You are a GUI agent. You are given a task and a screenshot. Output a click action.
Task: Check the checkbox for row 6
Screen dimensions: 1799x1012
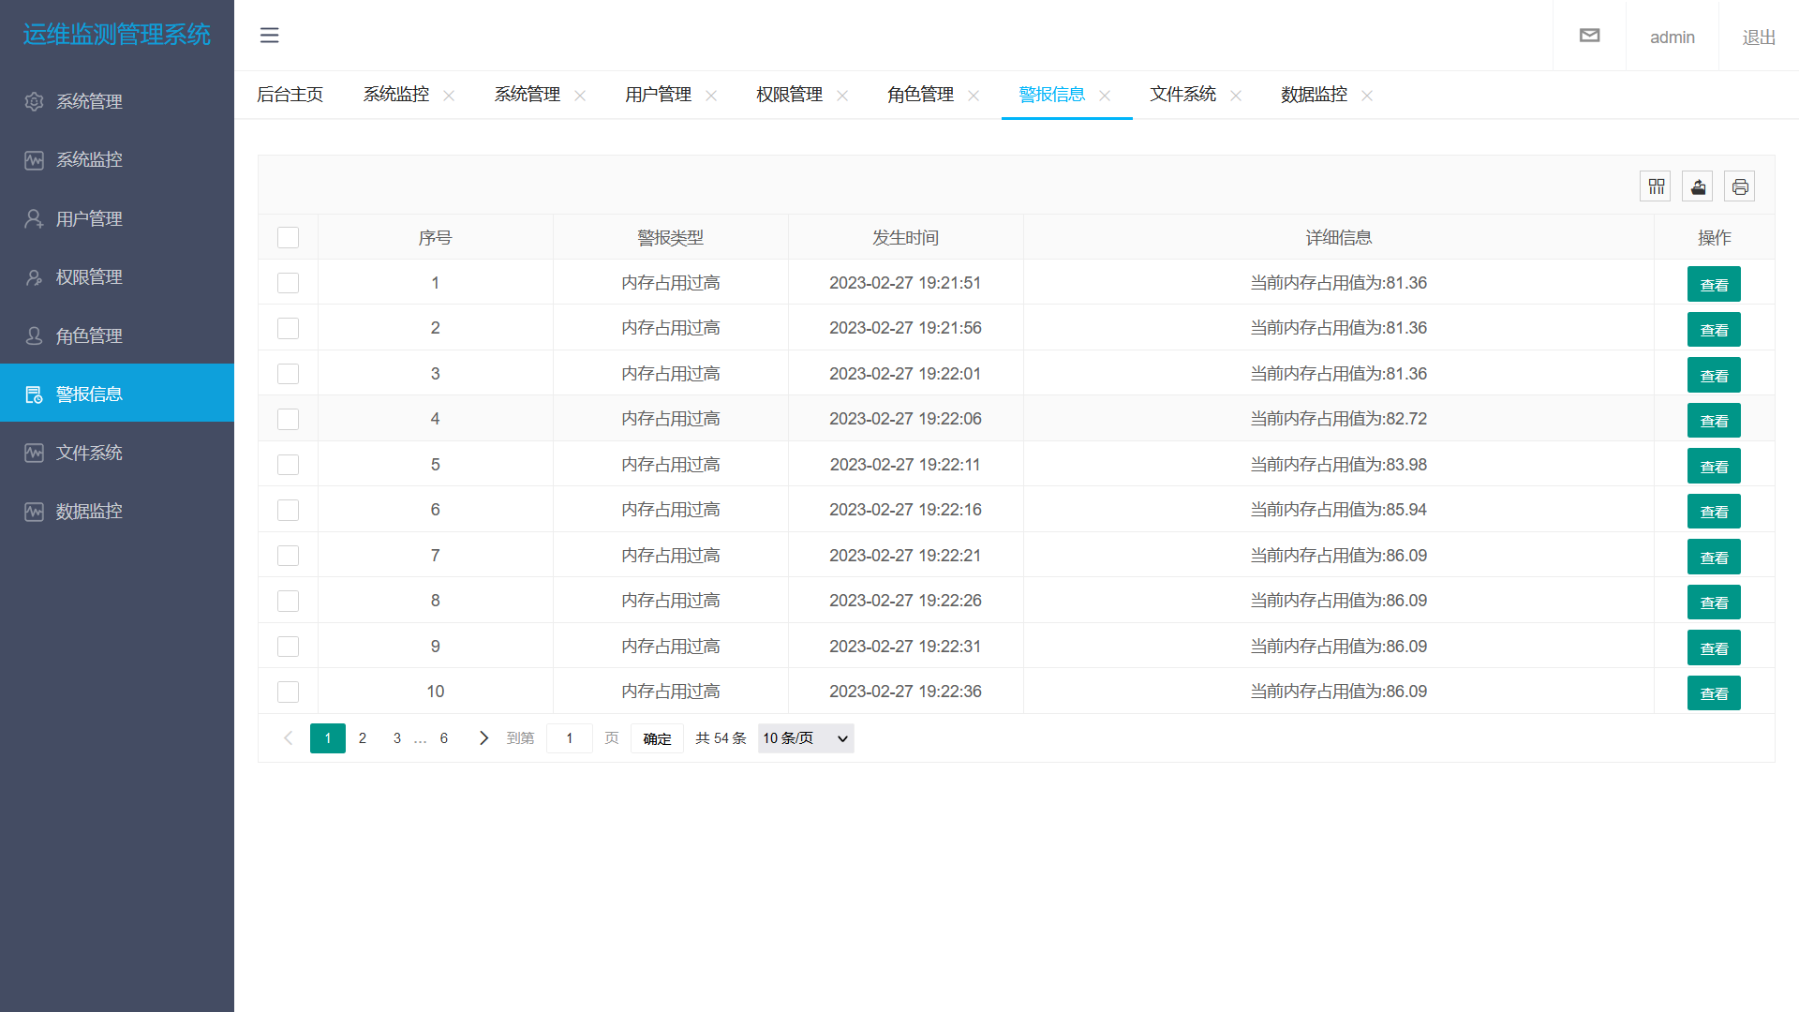(x=289, y=511)
